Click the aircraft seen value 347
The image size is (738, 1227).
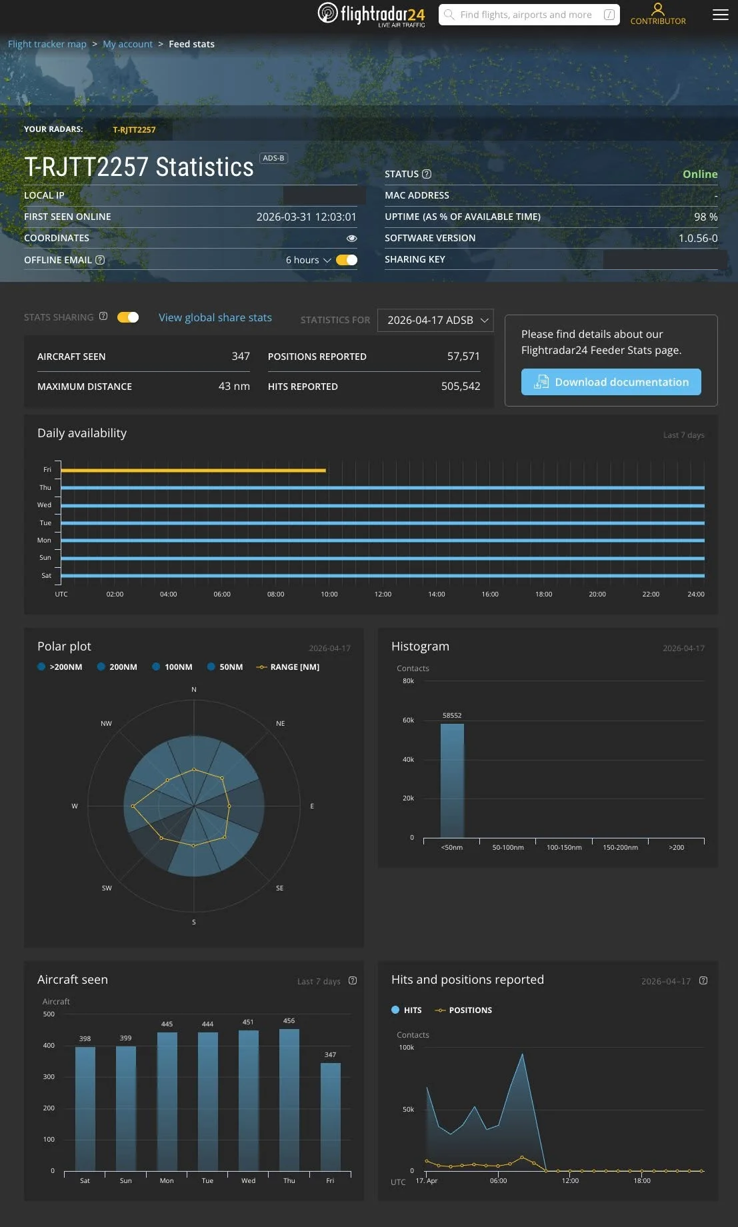[241, 356]
